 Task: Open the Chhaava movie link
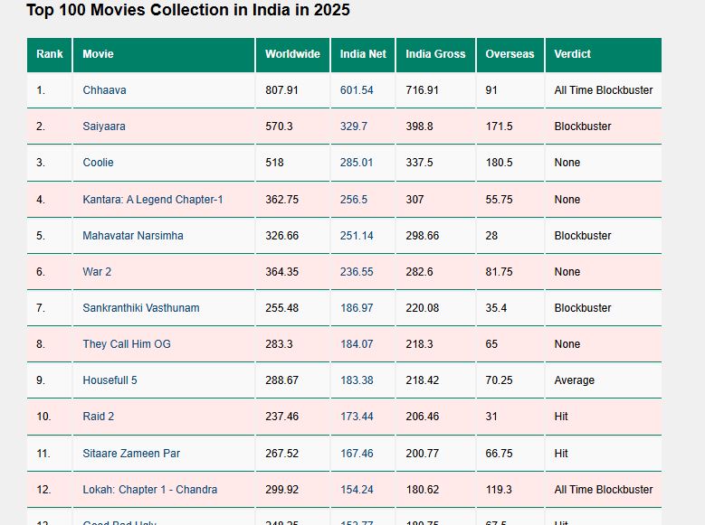click(x=104, y=90)
